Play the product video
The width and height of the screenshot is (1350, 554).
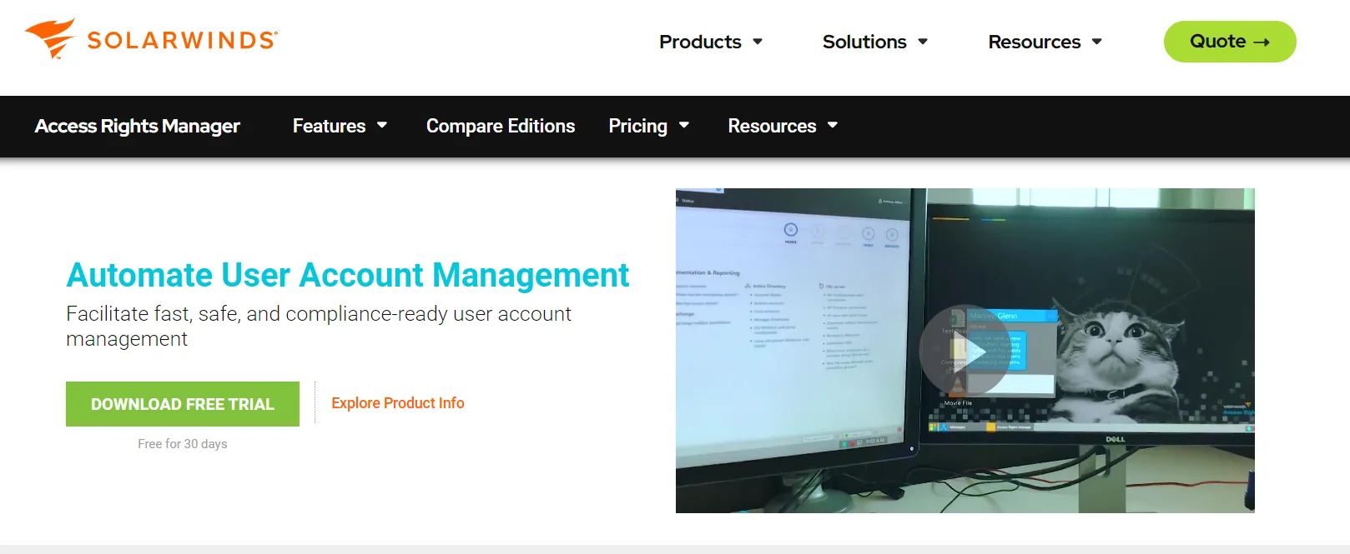click(965, 350)
